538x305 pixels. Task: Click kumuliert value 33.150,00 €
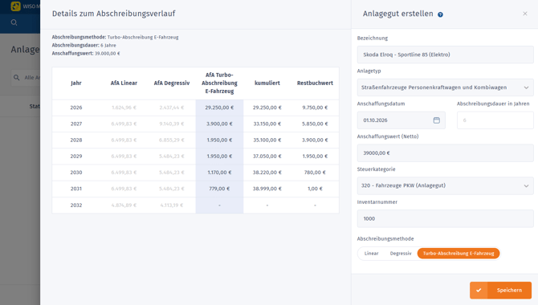click(x=267, y=124)
